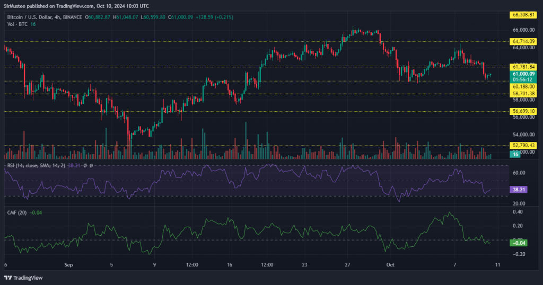Screen dimensions: 543x285
Task: Click the TradingView logo in bottom-left
Action: click(23, 278)
